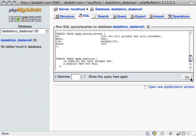Screen dimensions: 196x136
Task: Click the status bar window-layout icon
Action: click(x=179, y=133)
